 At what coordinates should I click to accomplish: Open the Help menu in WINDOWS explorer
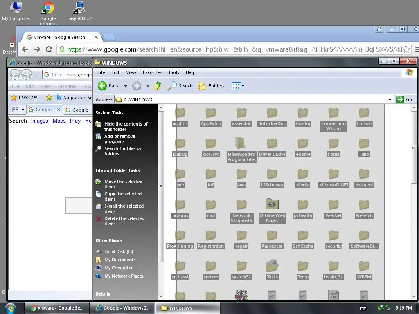pos(191,72)
